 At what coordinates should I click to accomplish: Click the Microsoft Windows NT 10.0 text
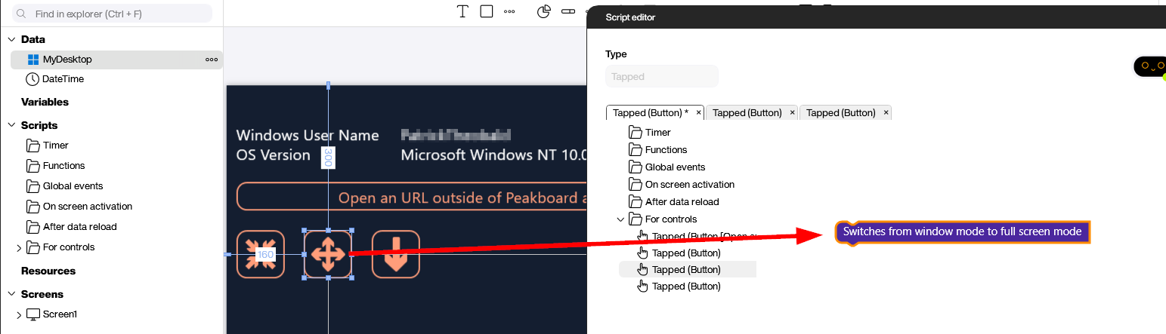tap(493, 155)
